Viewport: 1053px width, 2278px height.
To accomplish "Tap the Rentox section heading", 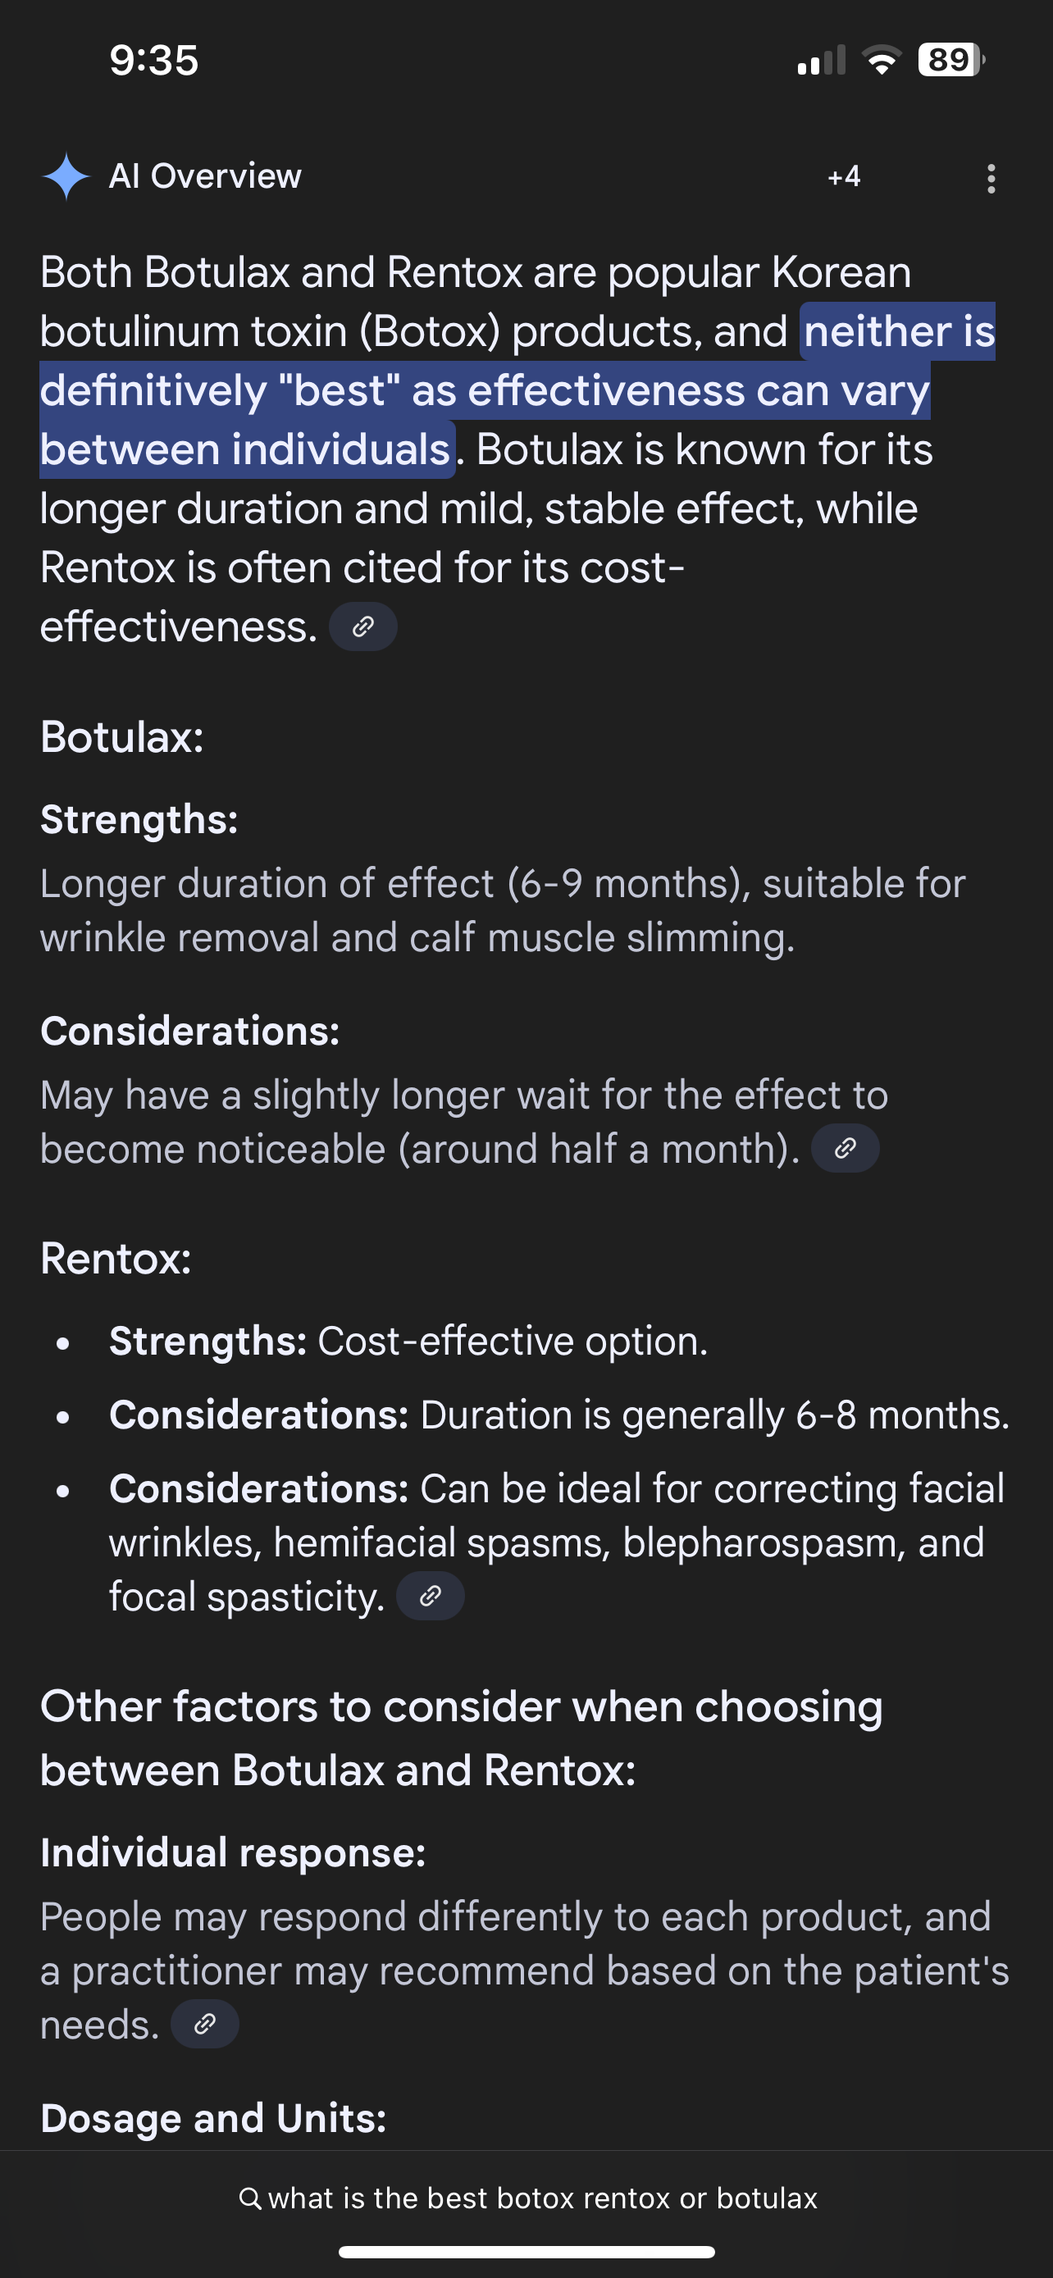I will tap(116, 1259).
